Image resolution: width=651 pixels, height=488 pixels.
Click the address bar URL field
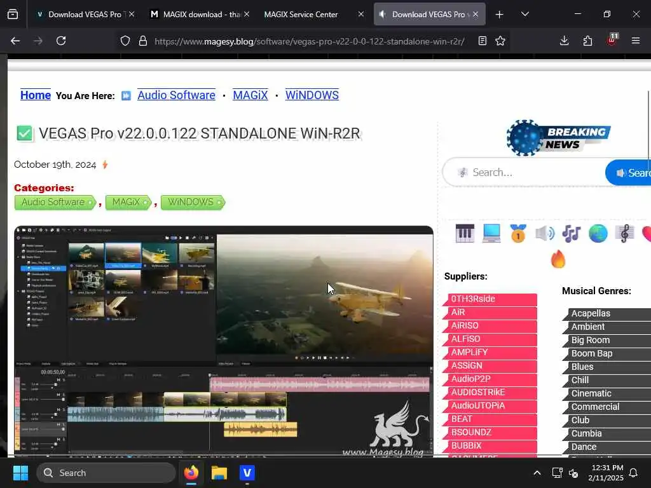click(310, 41)
